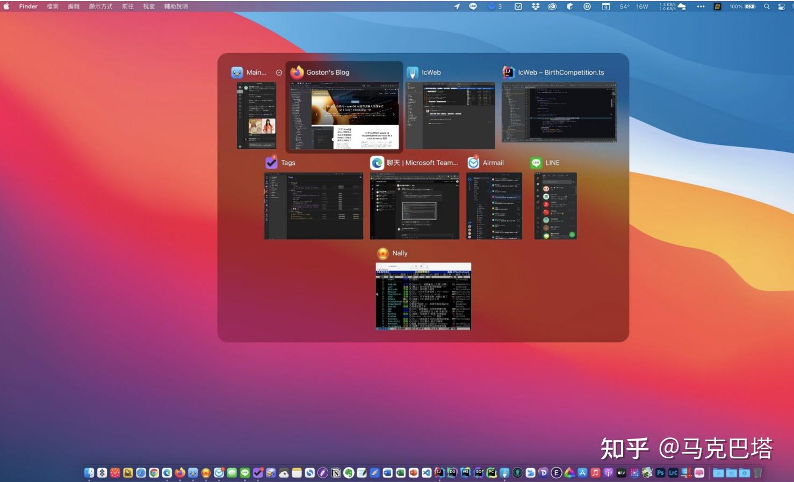Open PyCharm from the Dock
This screenshot has height=482, width=794.
tap(492, 473)
